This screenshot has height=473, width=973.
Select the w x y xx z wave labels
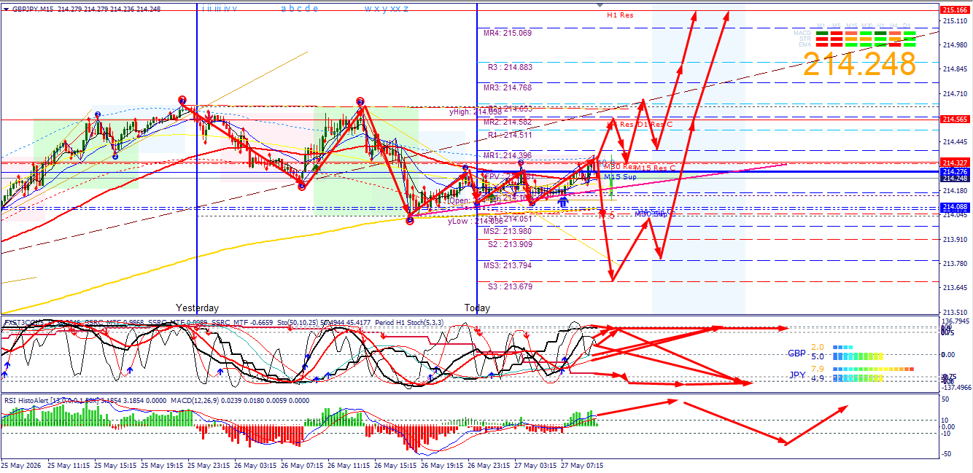pos(387,9)
